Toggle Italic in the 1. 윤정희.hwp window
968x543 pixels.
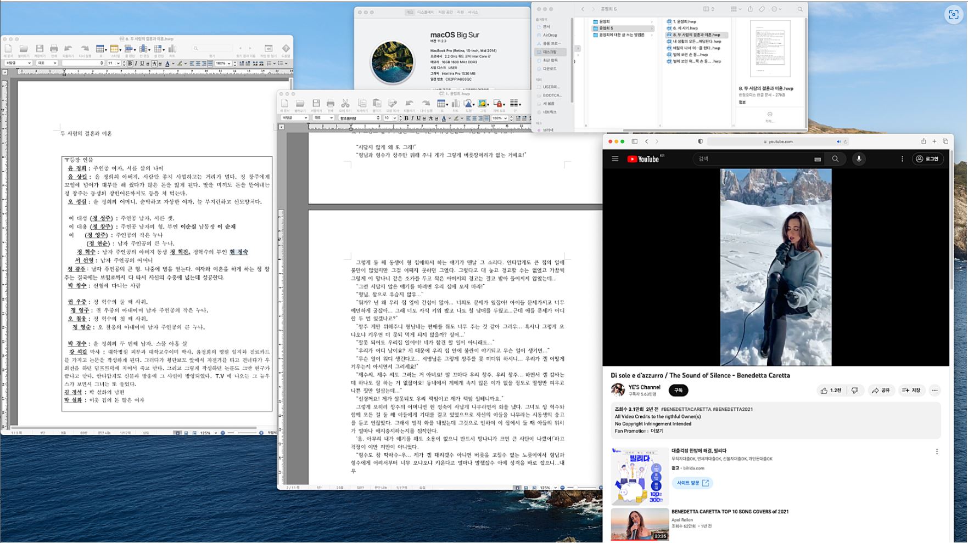click(412, 118)
